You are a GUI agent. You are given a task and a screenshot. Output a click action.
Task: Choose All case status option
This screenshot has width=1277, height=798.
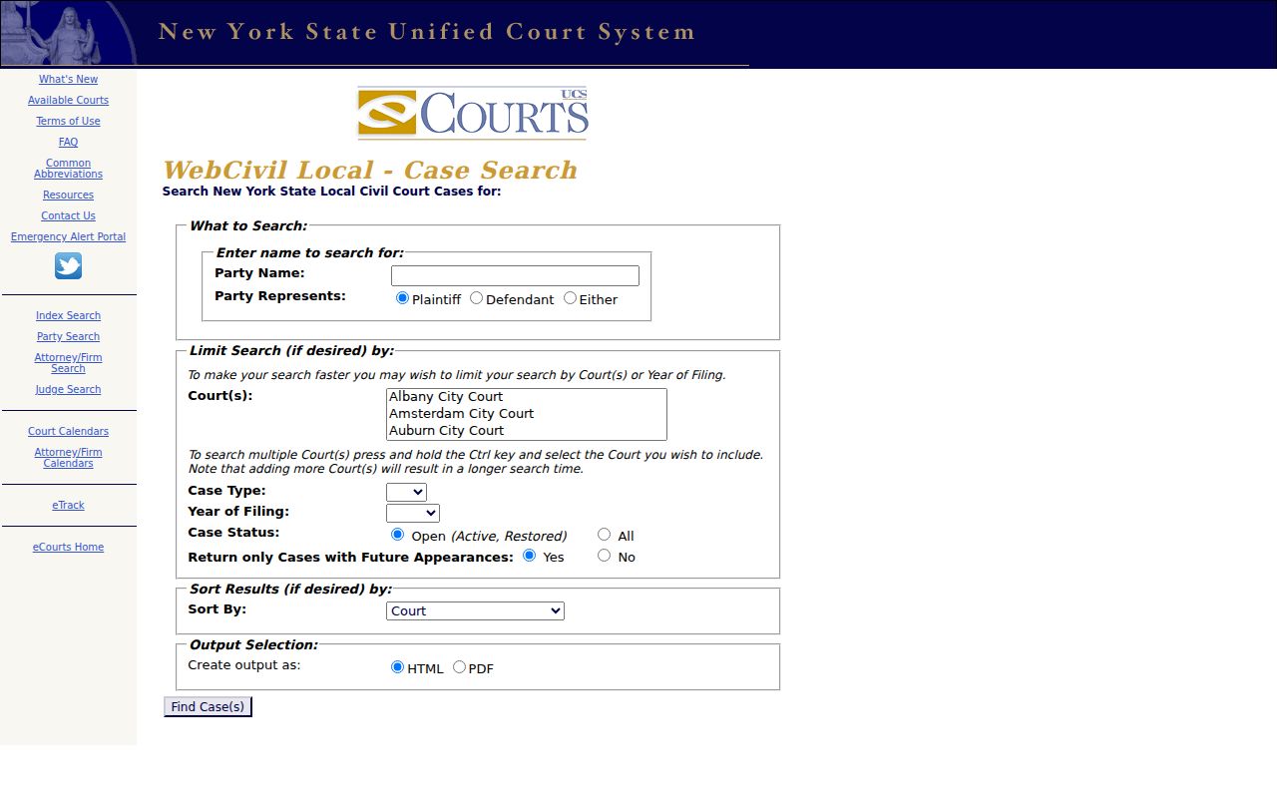tap(604, 535)
